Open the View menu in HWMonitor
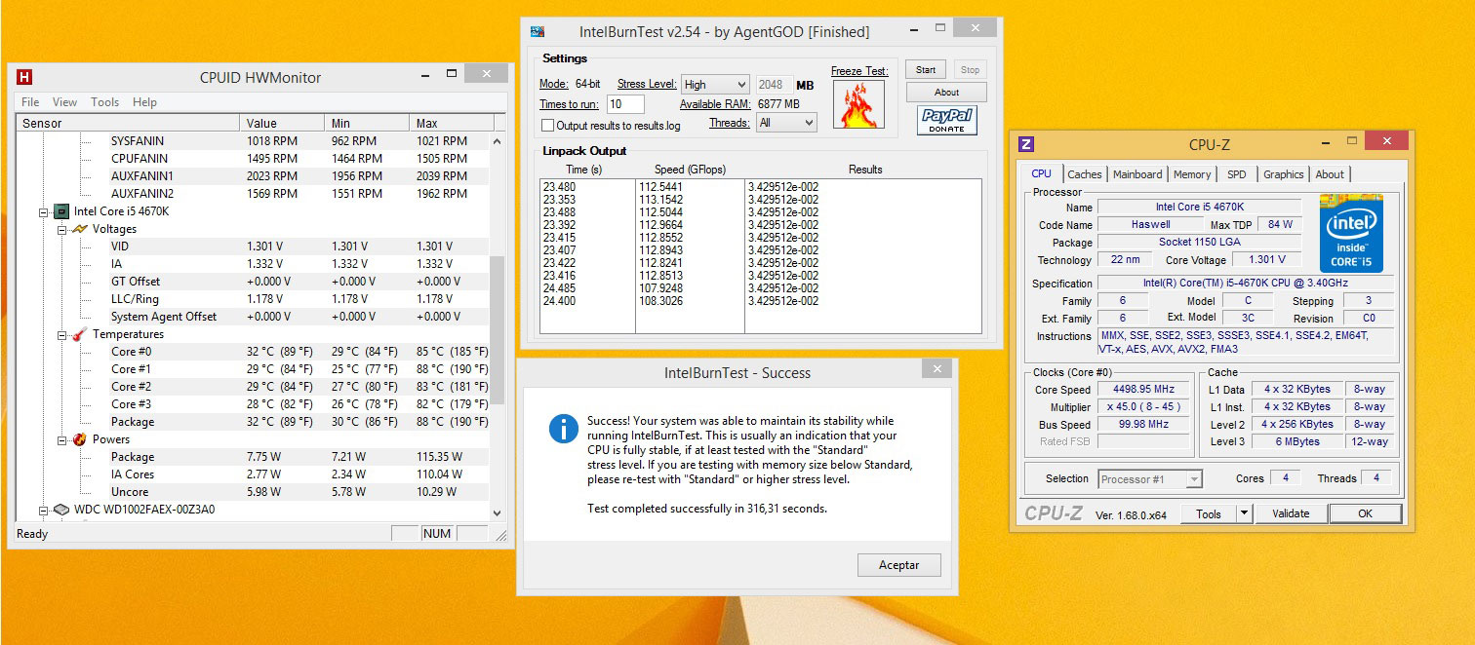The height and width of the screenshot is (645, 1475). 65,102
